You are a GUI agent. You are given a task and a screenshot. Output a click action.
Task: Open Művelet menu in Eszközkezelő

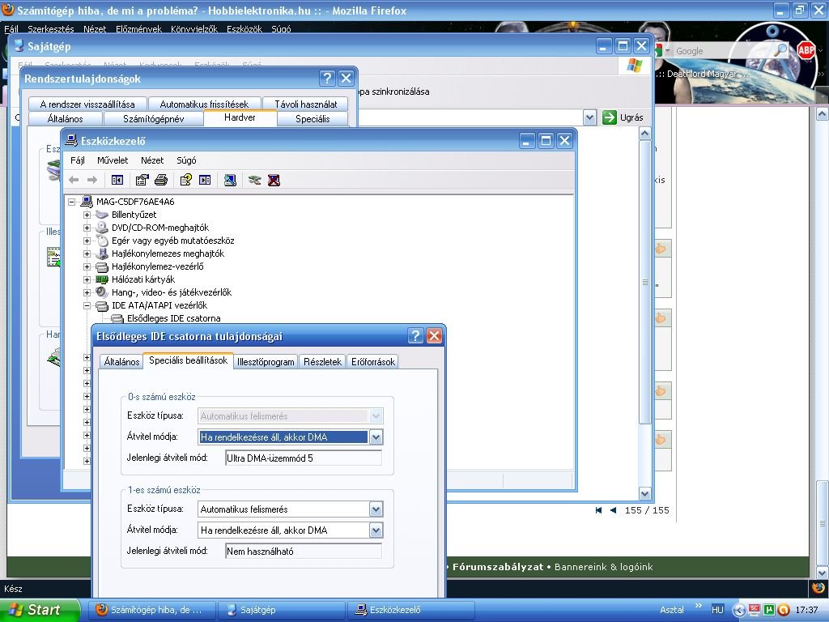[113, 160]
